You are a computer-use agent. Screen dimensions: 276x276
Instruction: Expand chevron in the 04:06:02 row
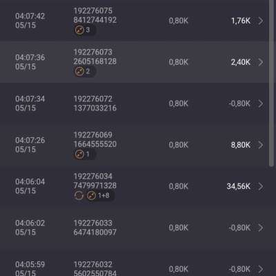[261, 228]
